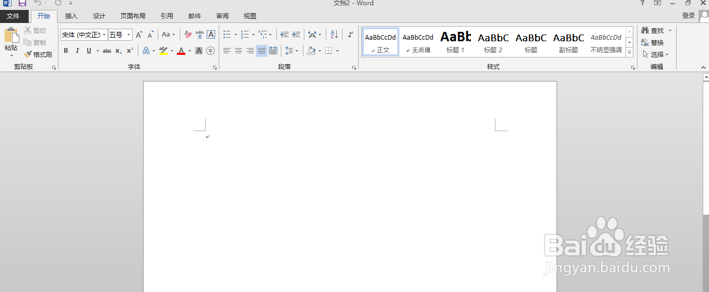The height and width of the screenshot is (292, 709).
Task: Click the Paste (粘贴) clipboard icon
Action: pos(11,36)
